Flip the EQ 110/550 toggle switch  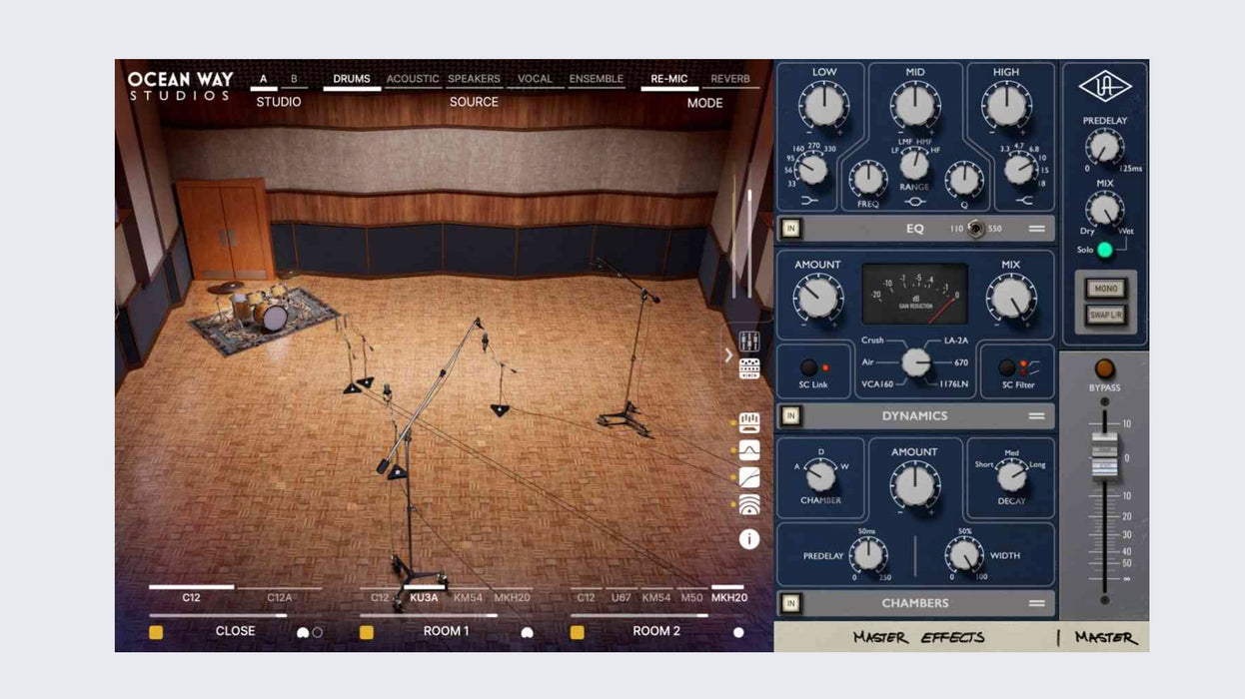(x=976, y=229)
